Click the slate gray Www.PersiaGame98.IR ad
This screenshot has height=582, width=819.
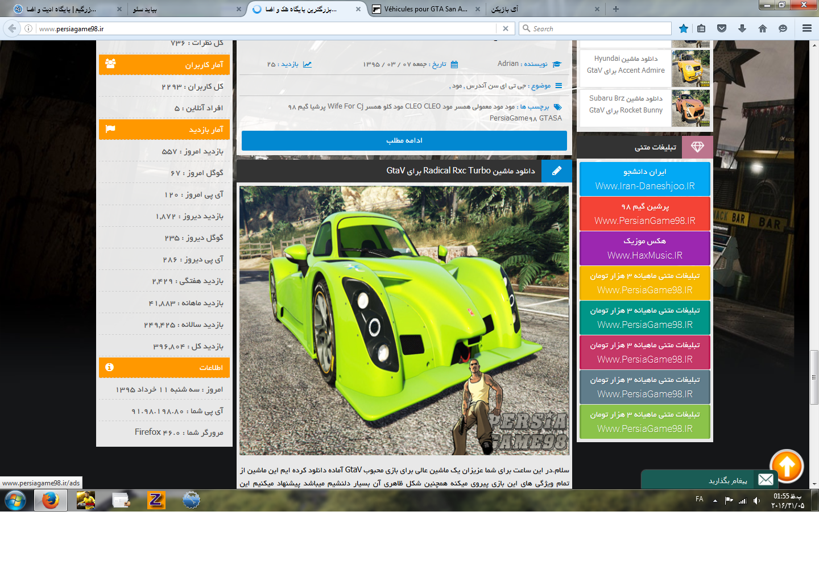645,386
